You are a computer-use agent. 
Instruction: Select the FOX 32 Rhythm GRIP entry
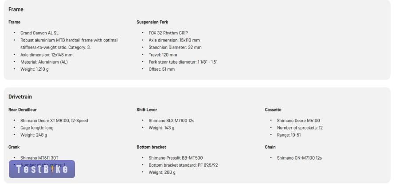pyautogui.click(x=168, y=33)
